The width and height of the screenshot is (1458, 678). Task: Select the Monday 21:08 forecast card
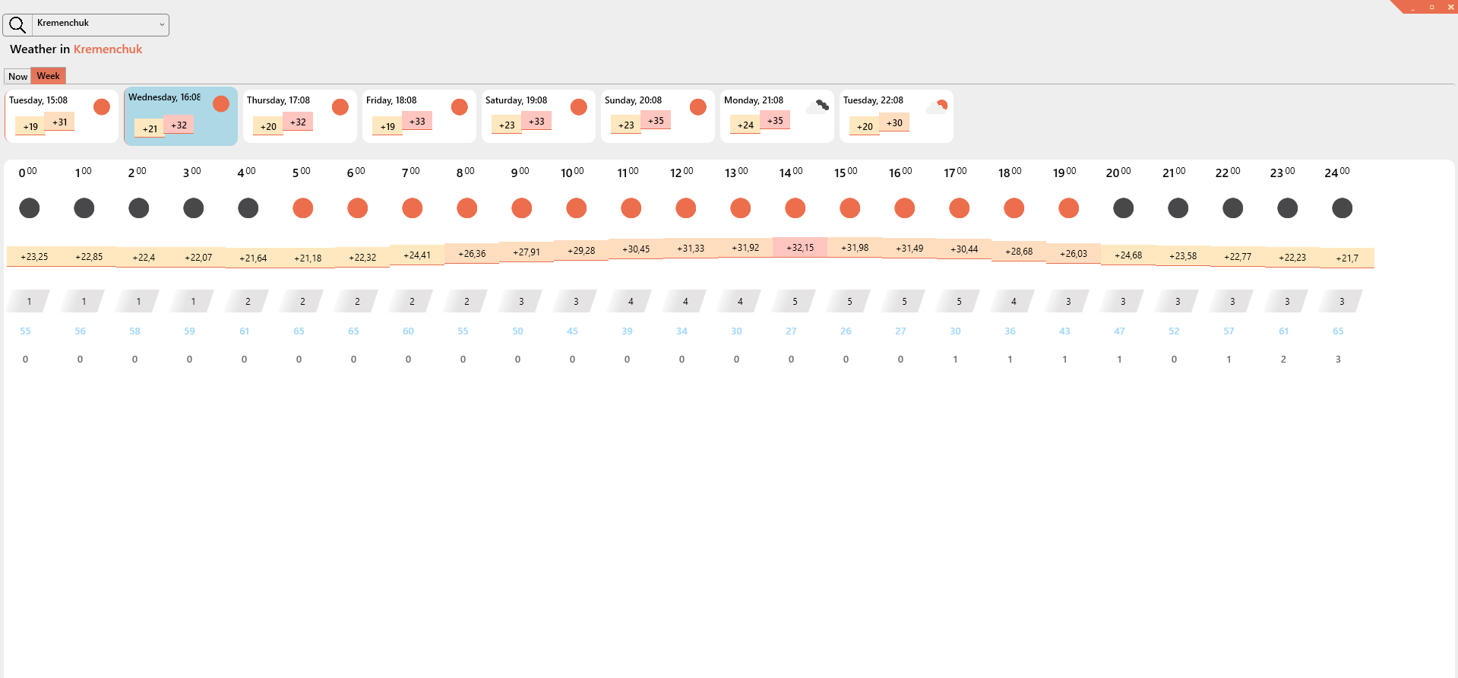(777, 116)
